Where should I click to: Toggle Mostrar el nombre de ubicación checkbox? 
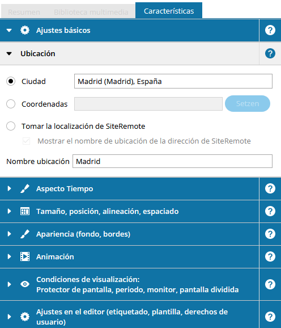coord(26,141)
